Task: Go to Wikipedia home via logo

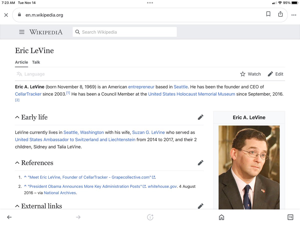Action: tap(46, 32)
